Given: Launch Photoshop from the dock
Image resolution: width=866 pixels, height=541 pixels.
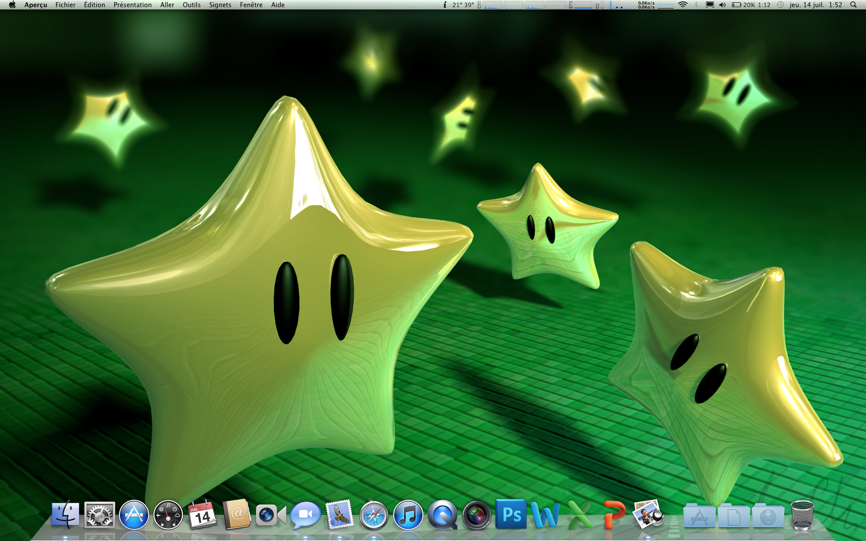Looking at the screenshot, I should (511, 514).
